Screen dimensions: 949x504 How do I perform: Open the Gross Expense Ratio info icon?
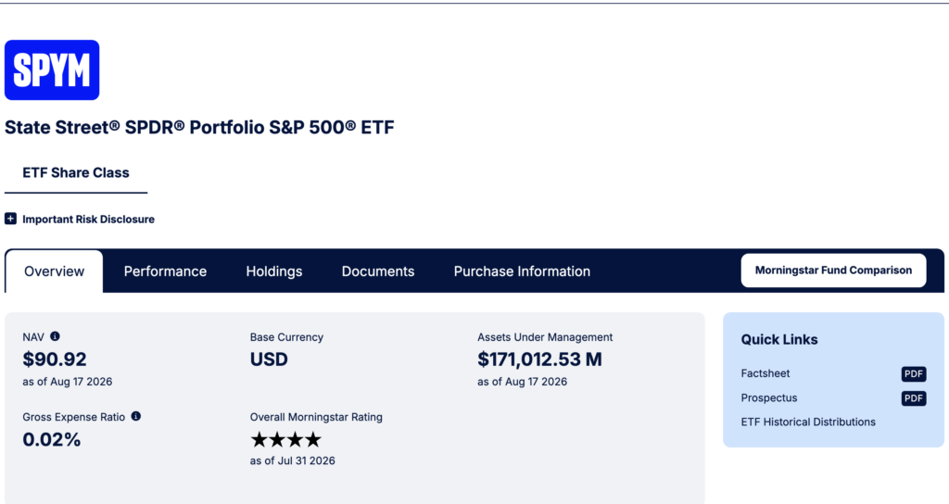pos(136,416)
